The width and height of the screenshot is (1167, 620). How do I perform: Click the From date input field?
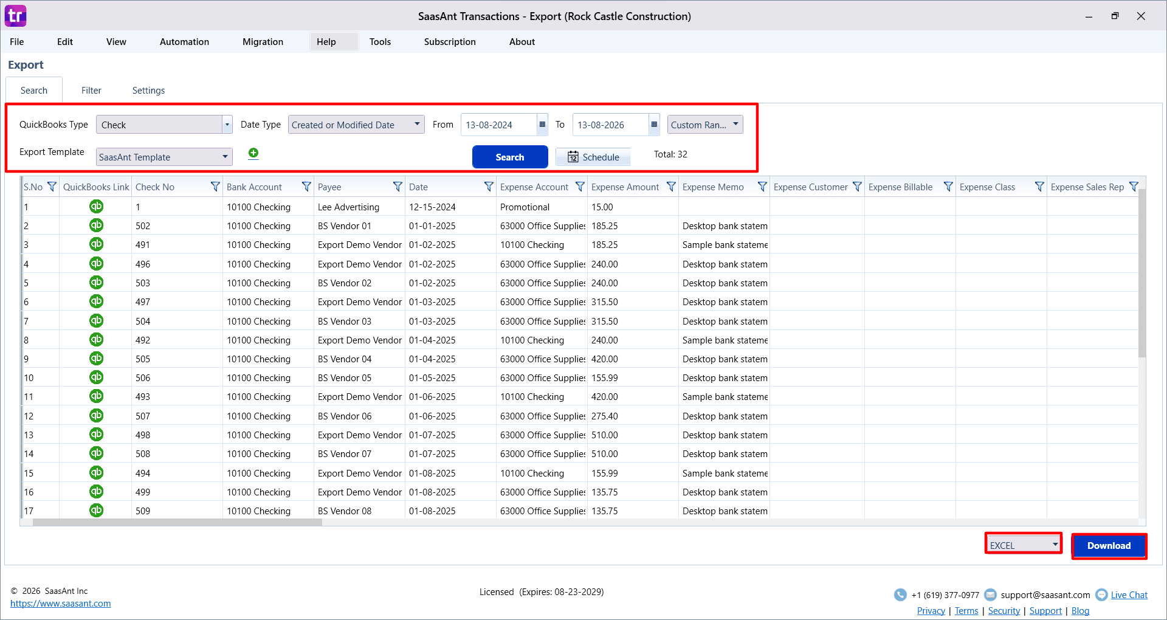click(x=498, y=125)
